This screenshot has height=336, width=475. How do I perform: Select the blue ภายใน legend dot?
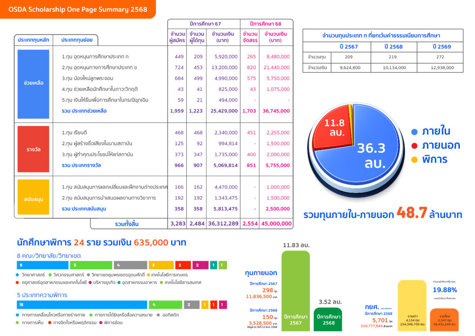pos(414,131)
